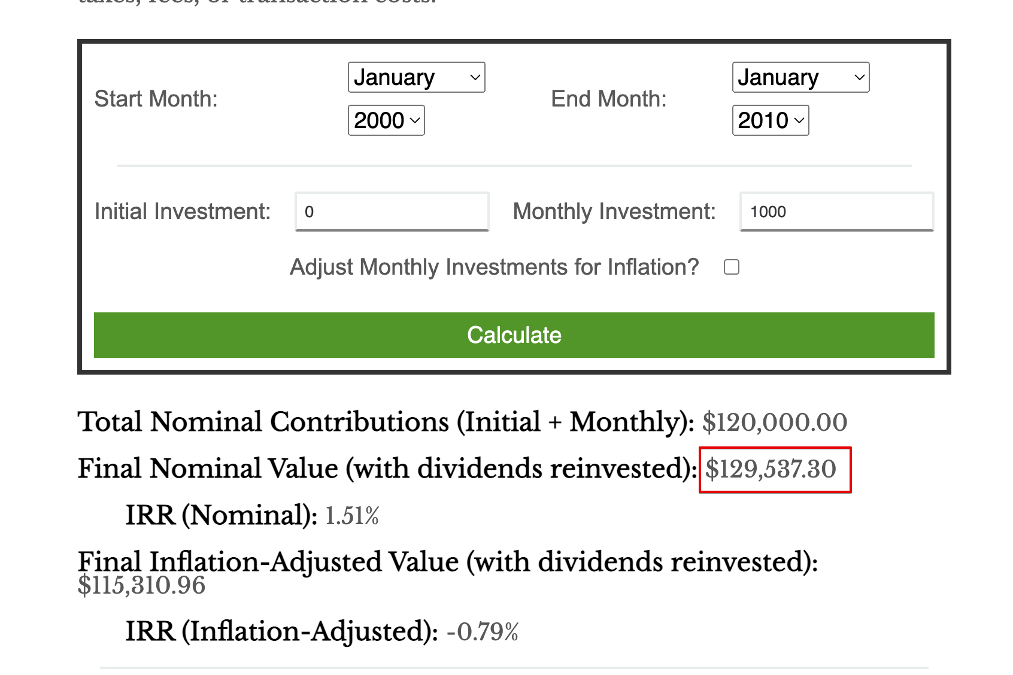
Task: Click the Adjust Monthly Investments for Inflation label
Action: click(494, 267)
